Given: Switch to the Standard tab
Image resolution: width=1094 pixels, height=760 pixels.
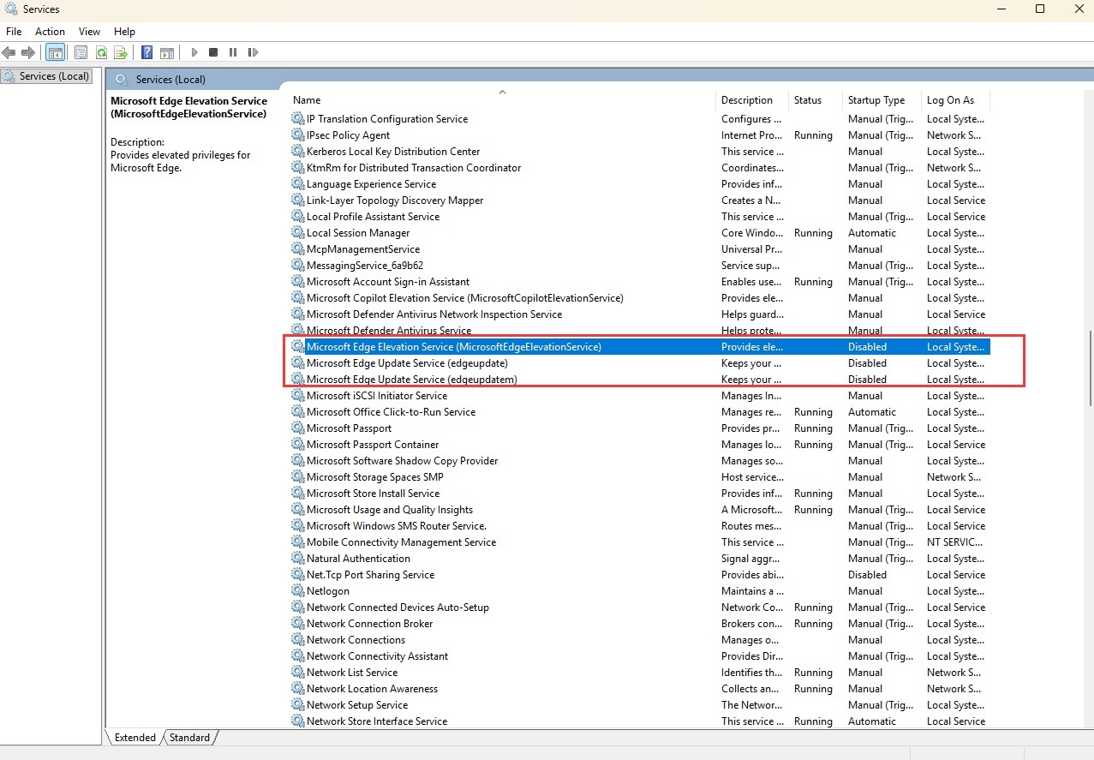Looking at the screenshot, I should tap(189, 738).
